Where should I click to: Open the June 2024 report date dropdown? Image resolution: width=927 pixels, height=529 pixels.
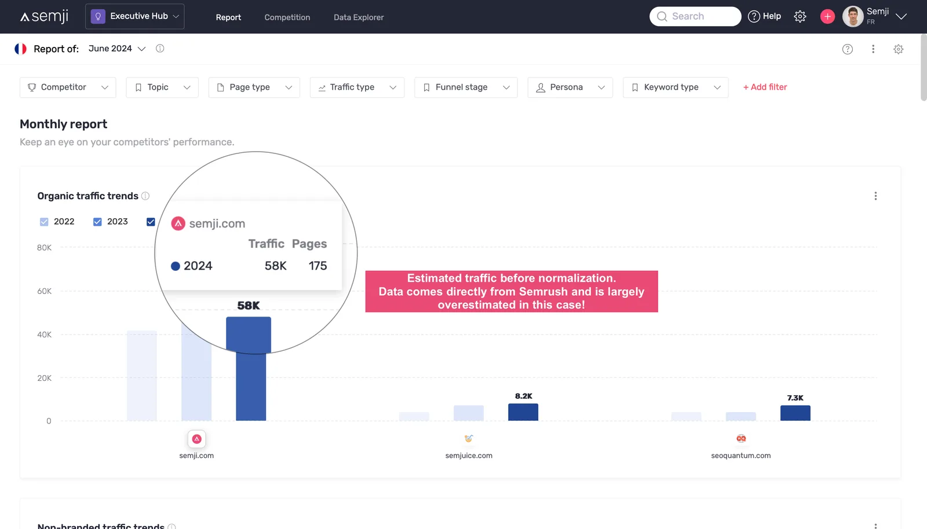pos(117,49)
